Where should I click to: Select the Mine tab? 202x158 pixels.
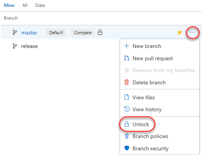pyautogui.click(x=9, y=5)
